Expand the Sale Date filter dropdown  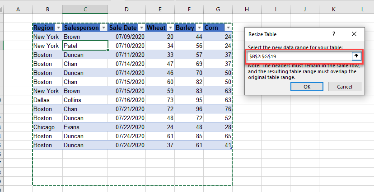[141, 28]
